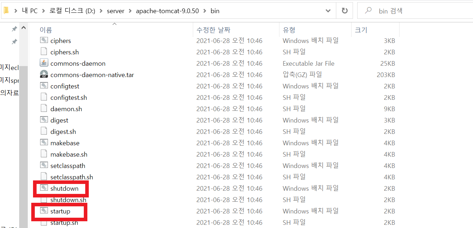Click the configtest batch file icon
The image size is (473, 228).
[x=44, y=86]
